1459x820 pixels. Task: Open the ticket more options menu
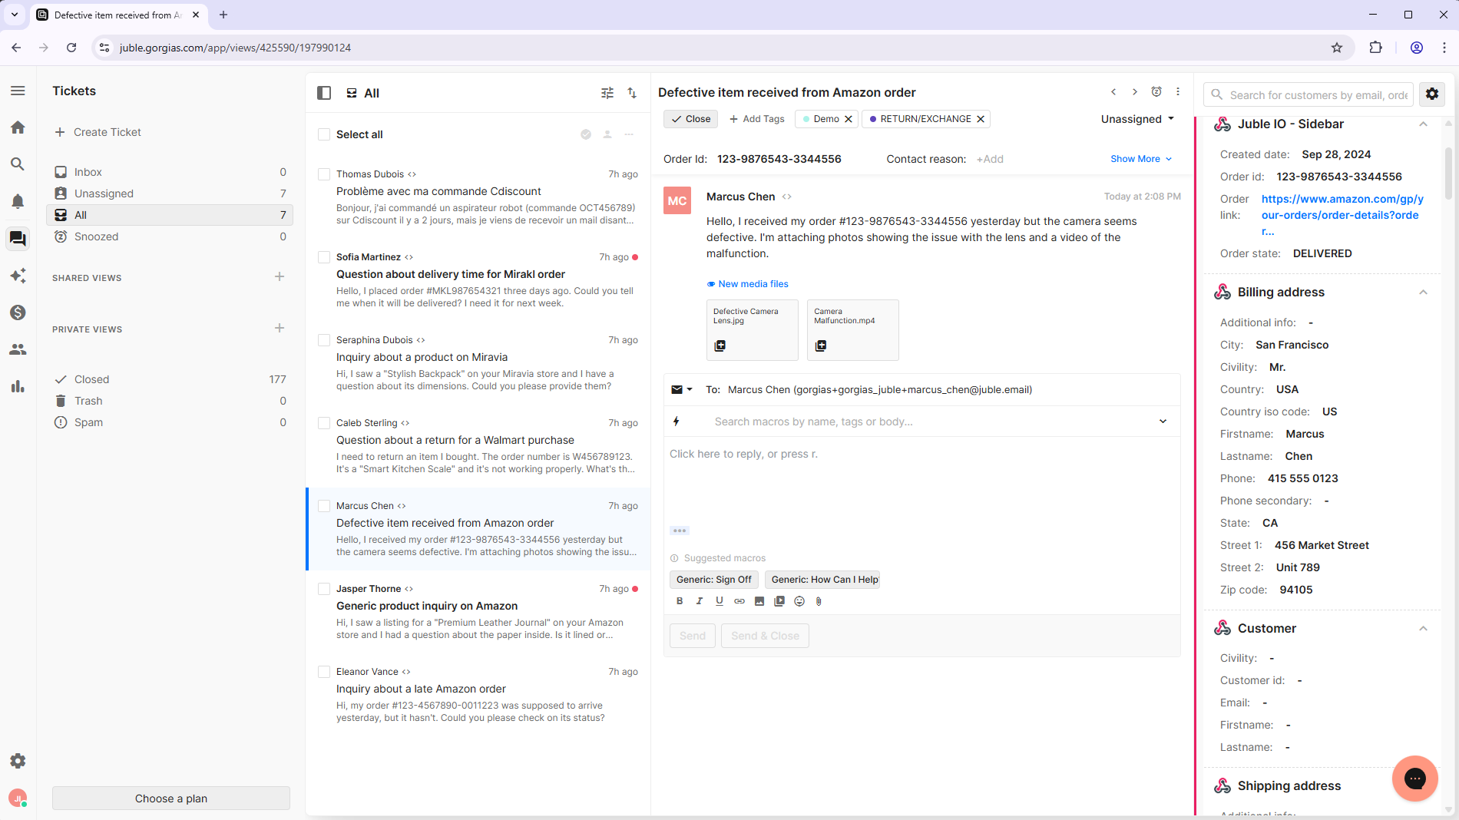click(1178, 92)
